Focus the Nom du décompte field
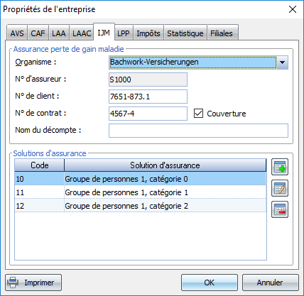The image size is (304, 296). click(x=198, y=131)
